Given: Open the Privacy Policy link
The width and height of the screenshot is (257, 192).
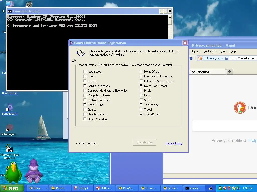Looking at the screenshot, I should click(x=174, y=143).
